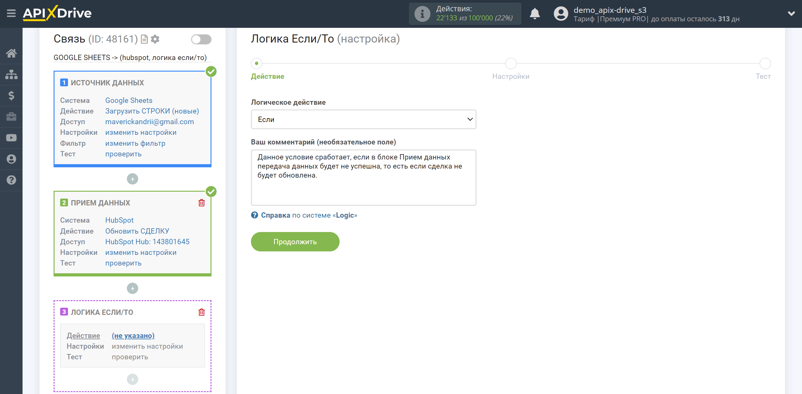
Task: Open Справка по системе Logic link
Action: click(309, 215)
